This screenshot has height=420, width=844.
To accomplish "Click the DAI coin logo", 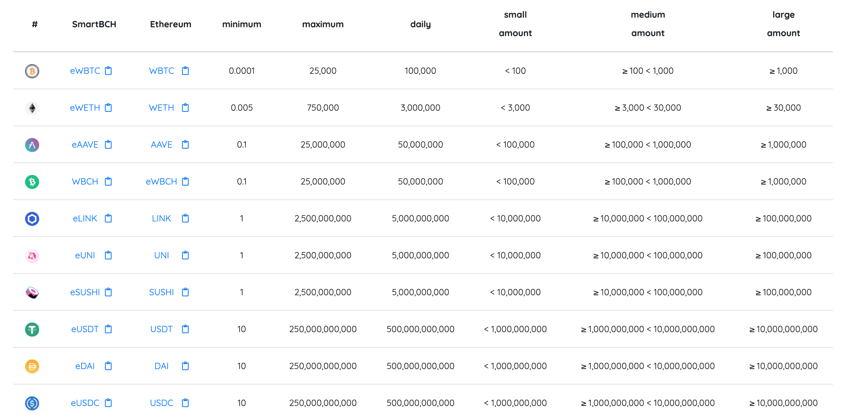I will [x=32, y=366].
